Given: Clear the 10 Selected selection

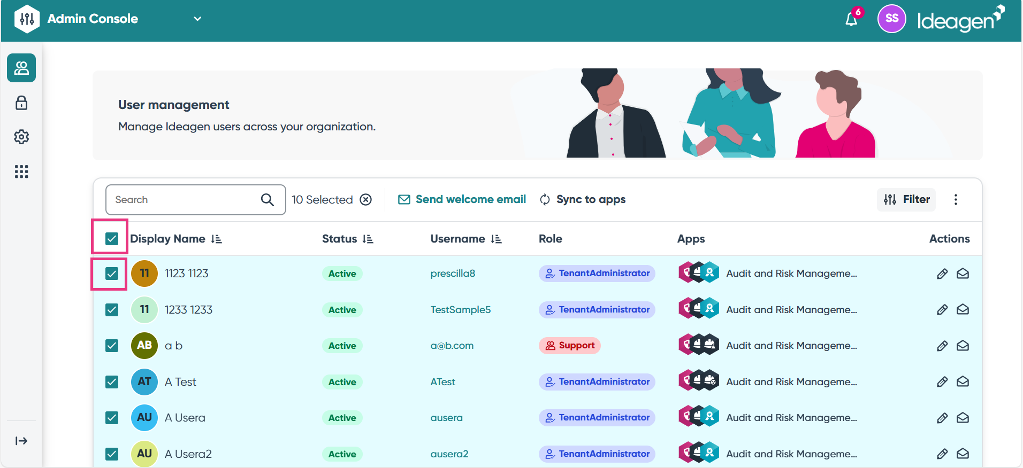Looking at the screenshot, I should click(x=366, y=200).
